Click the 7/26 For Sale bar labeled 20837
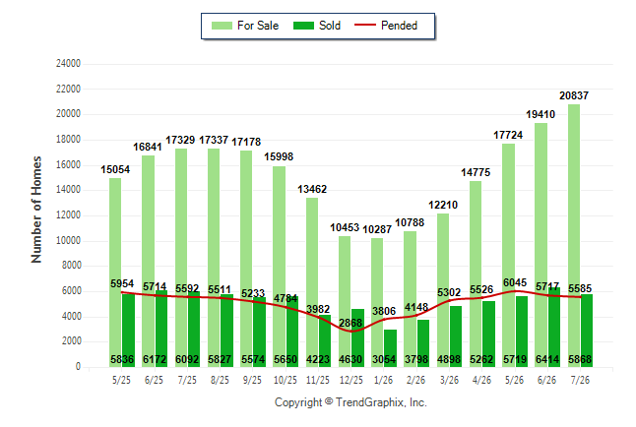 coord(574,235)
